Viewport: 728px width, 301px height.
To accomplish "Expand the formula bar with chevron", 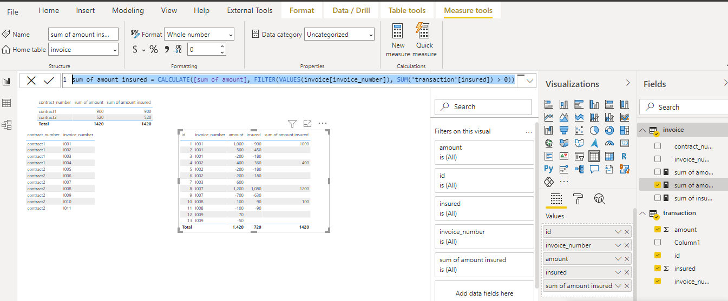I will pos(530,81).
